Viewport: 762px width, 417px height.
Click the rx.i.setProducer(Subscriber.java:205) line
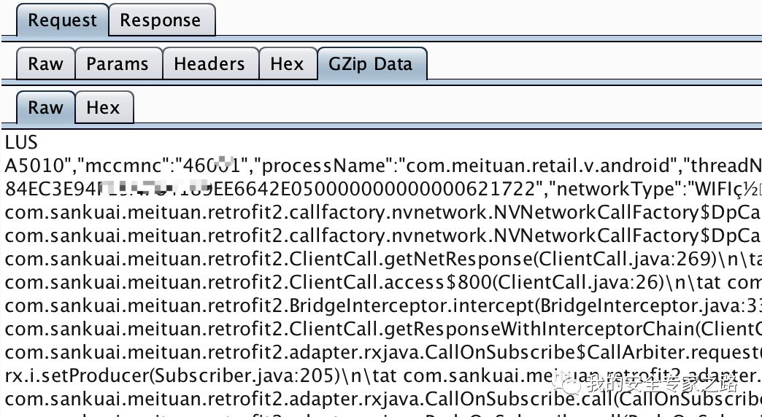coord(172,375)
